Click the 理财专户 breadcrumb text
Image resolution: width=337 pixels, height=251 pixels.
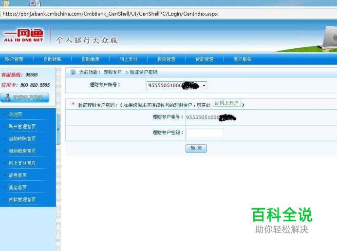[112, 72]
